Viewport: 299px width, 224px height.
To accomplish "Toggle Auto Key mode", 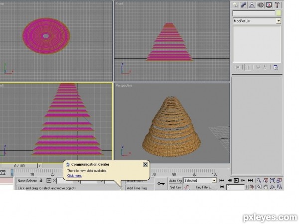I will [175, 181].
